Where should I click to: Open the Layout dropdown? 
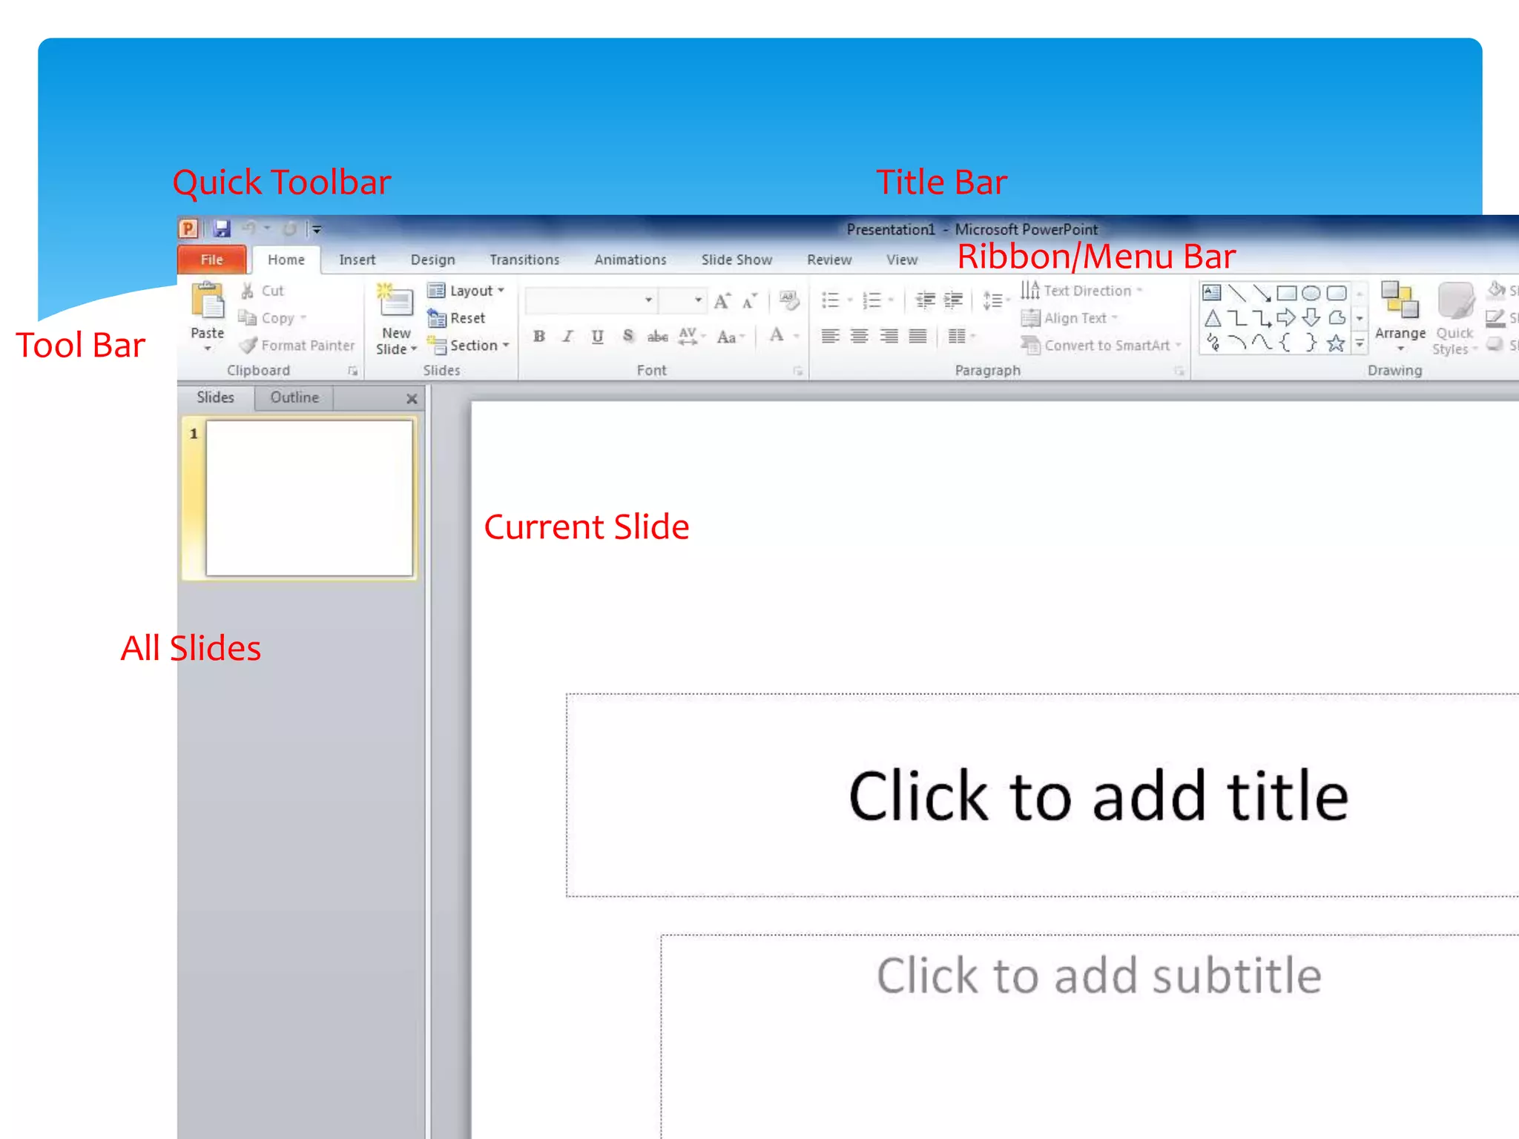[x=468, y=291]
